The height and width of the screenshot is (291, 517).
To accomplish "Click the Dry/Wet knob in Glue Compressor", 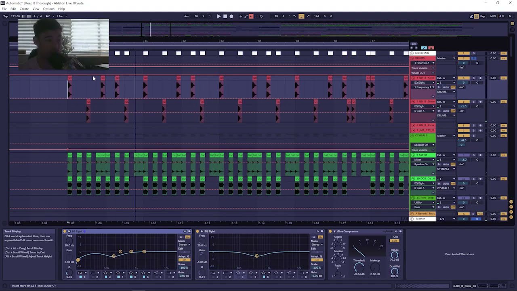I will tap(395, 271).
